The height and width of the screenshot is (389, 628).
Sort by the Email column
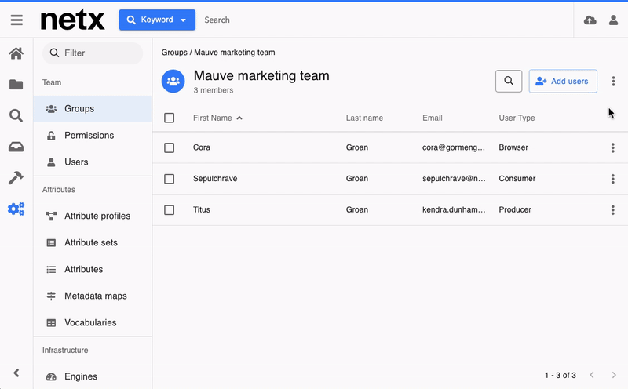tap(433, 118)
